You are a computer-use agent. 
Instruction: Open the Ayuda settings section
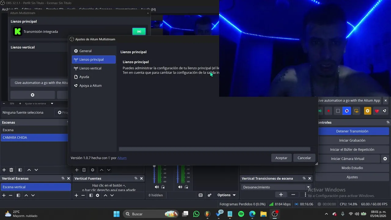pyautogui.click(x=93, y=77)
